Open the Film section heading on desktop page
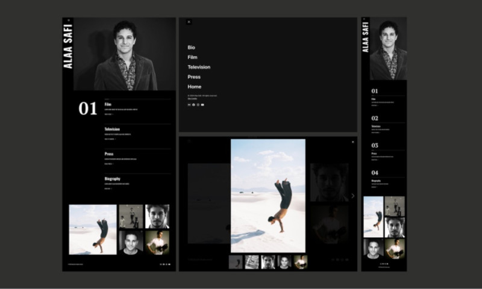Viewport: 482px width, 289px height. tap(108, 104)
